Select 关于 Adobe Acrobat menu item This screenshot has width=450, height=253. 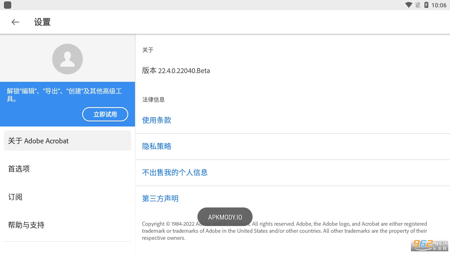coord(67,141)
